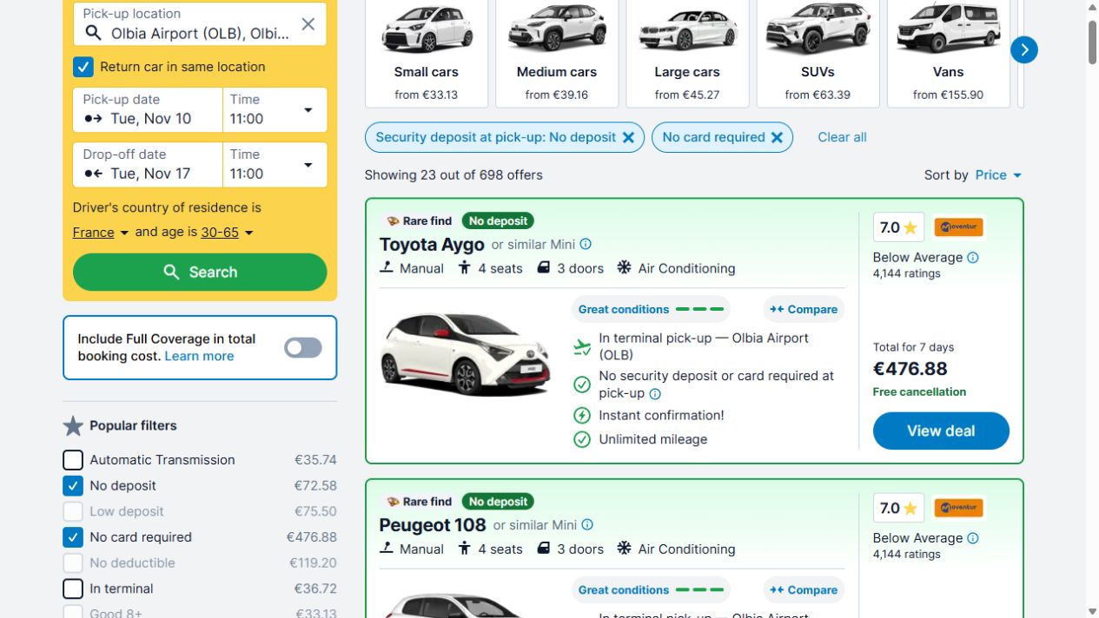The height and width of the screenshot is (618, 1099).
Task: Click the scrollbar down arrow
Action: click(1092, 611)
